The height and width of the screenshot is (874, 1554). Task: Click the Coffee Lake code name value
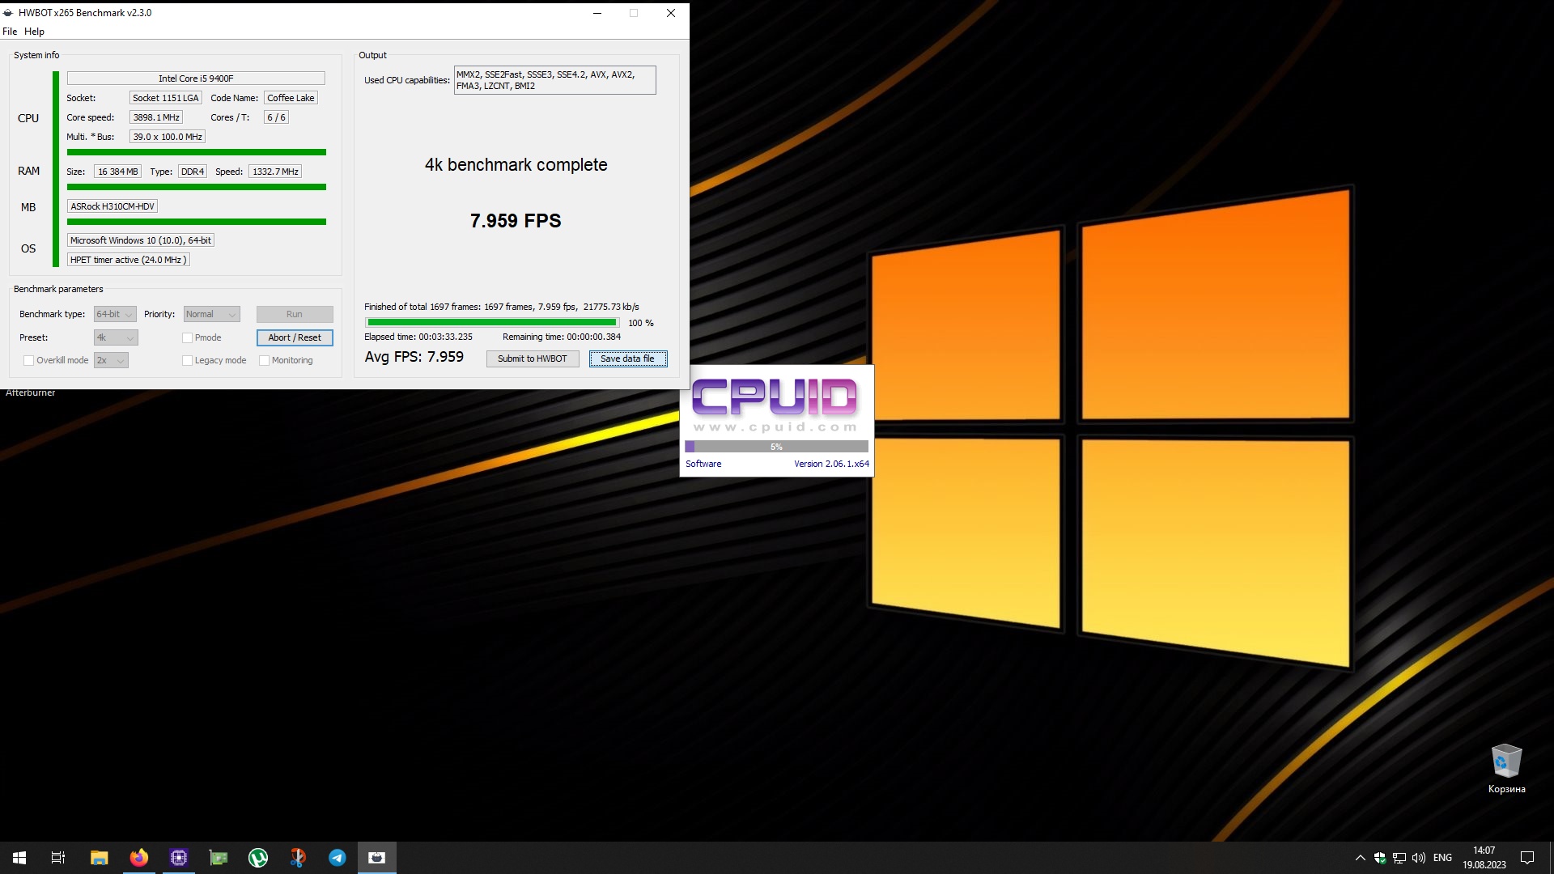[291, 98]
